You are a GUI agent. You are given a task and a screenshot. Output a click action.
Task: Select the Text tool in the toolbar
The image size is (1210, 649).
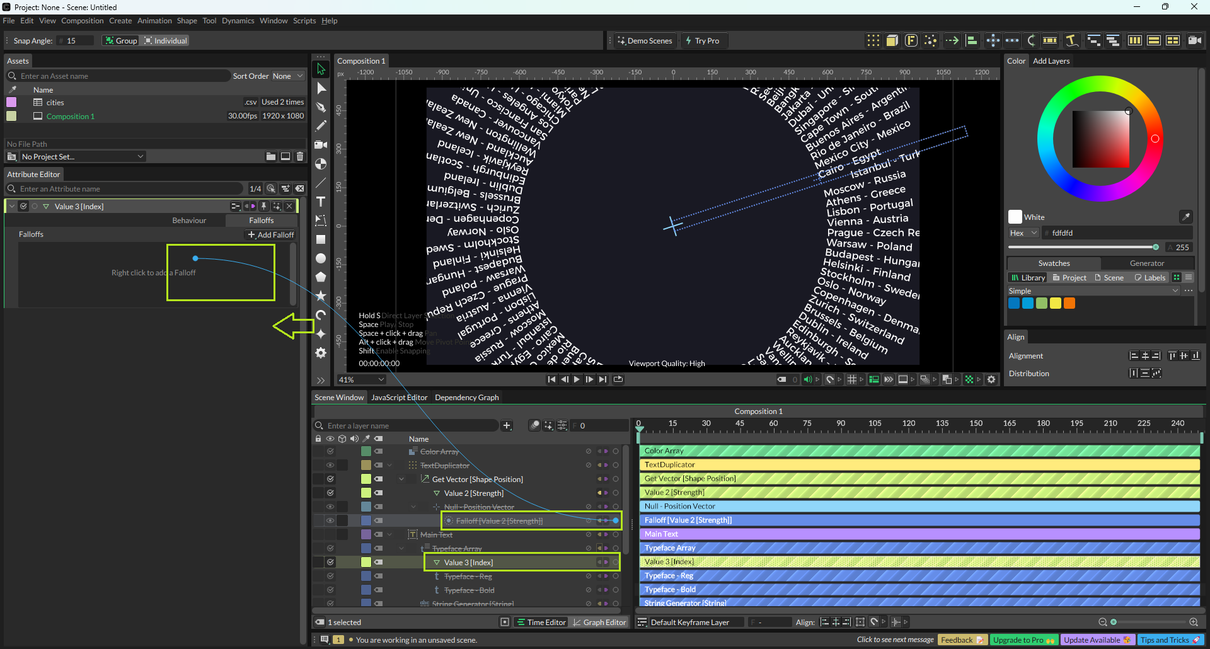tap(321, 202)
